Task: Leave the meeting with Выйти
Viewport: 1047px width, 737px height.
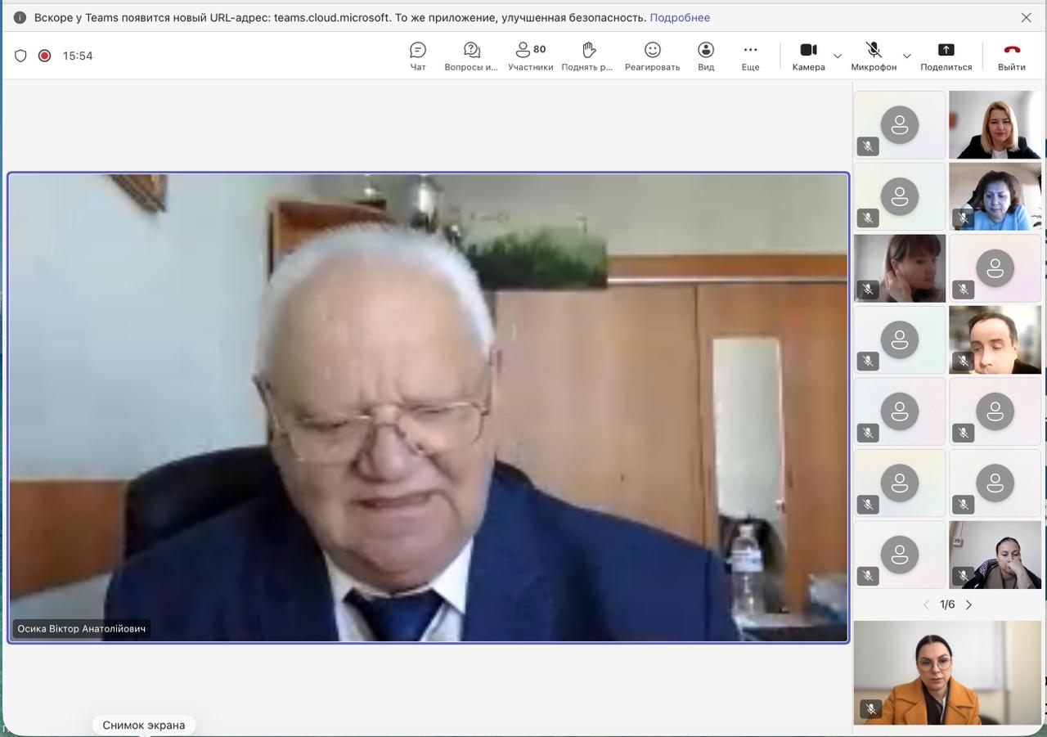Action: pyautogui.click(x=1012, y=56)
